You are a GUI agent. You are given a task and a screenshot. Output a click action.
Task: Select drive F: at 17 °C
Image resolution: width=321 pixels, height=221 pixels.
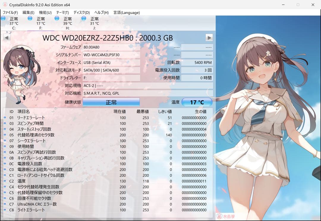pyautogui.click(x=41, y=23)
